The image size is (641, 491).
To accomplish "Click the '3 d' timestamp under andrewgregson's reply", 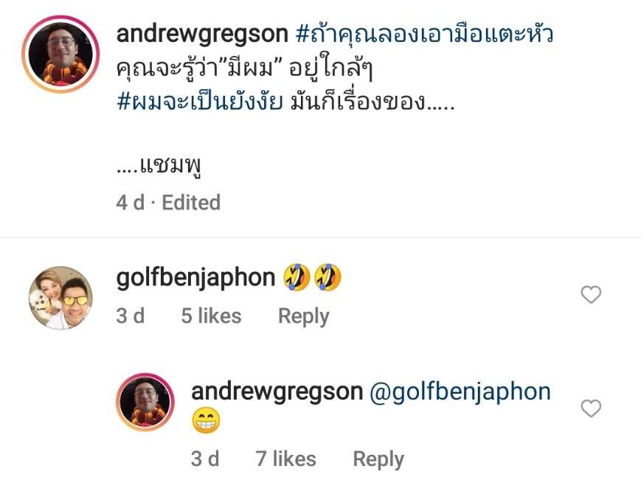I will click(x=205, y=459).
